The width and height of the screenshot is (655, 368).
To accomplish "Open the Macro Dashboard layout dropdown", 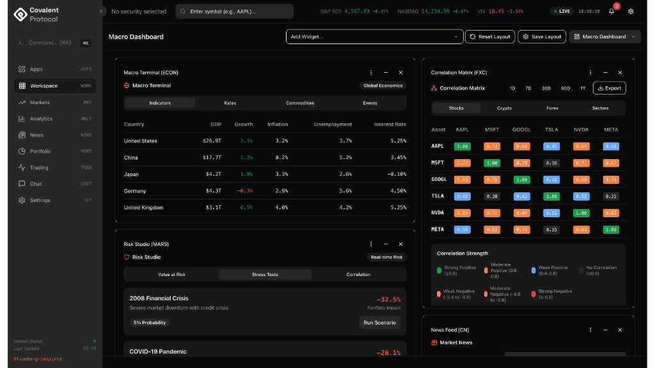I will pyautogui.click(x=604, y=37).
